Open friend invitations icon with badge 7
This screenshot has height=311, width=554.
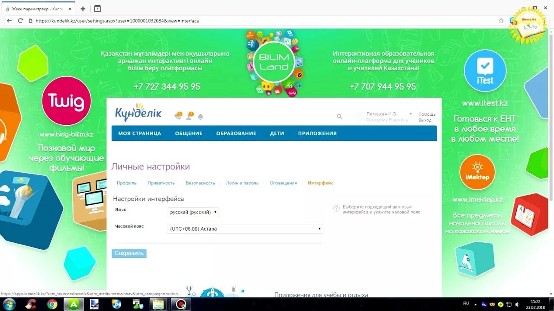190,116
